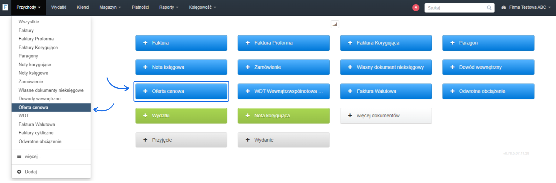Create a WDT Wewnątrzwspólnotowa document
556x183 pixels.
[284, 91]
